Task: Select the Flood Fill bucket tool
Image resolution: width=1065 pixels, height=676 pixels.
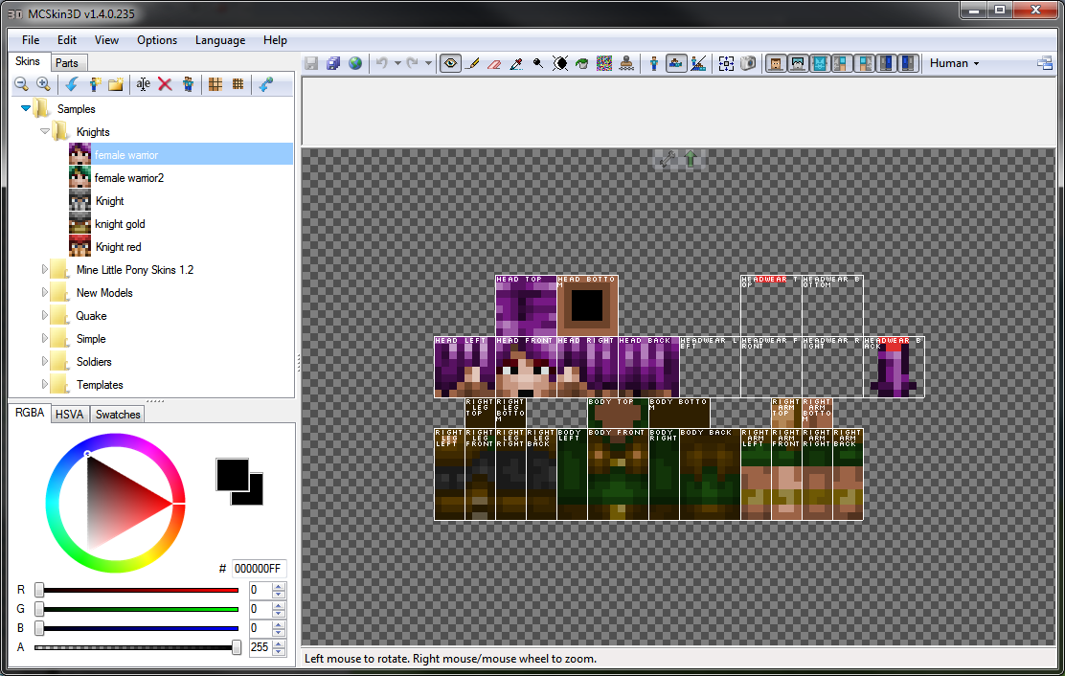Action: coord(582,64)
